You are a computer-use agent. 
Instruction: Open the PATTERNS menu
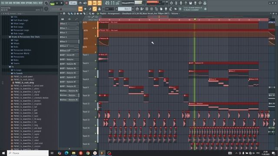coord(17,3)
